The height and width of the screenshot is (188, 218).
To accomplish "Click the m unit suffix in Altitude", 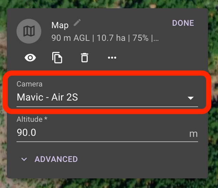I will (x=193, y=134).
